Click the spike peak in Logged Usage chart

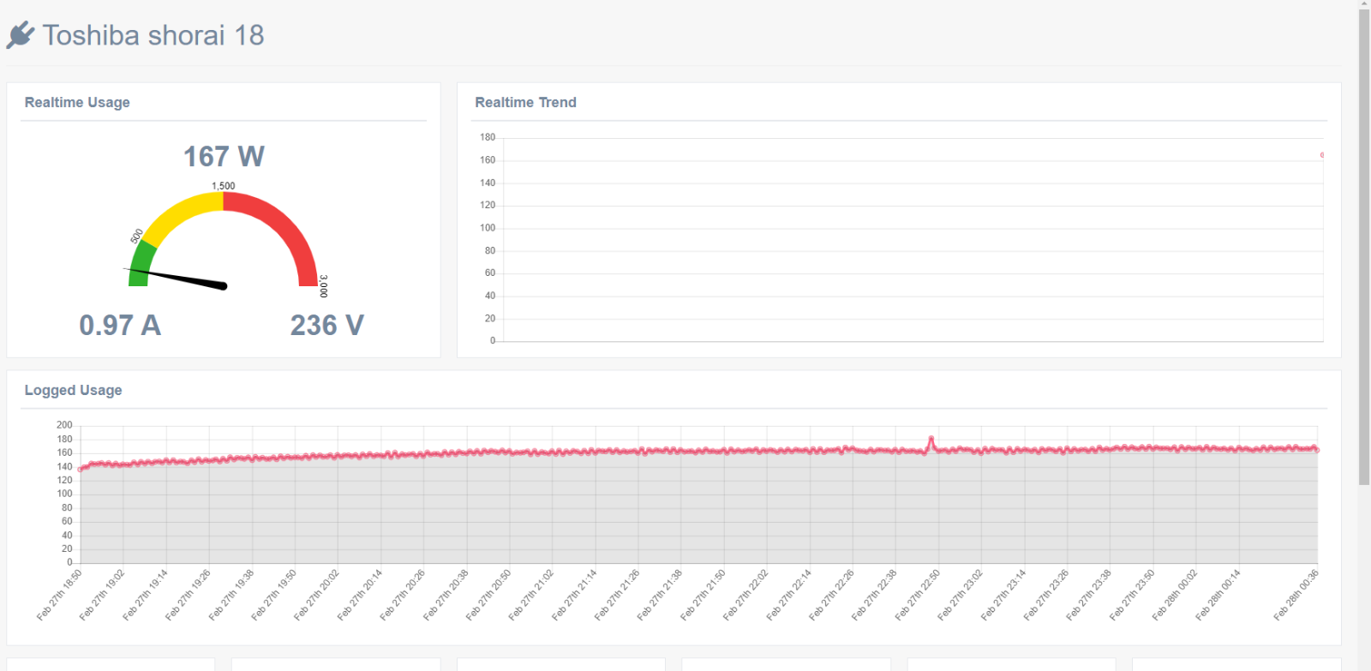point(931,439)
